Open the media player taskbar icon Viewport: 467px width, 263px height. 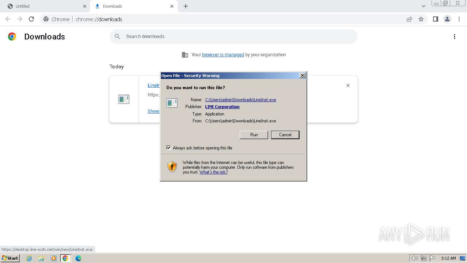pyautogui.click(x=54, y=258)
